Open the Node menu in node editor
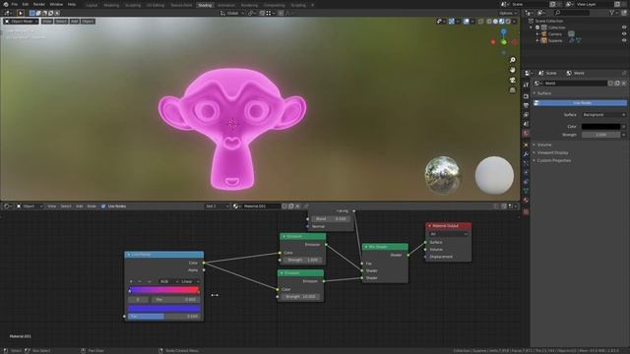This screenshot has width=630, height=354. (92, 206)
